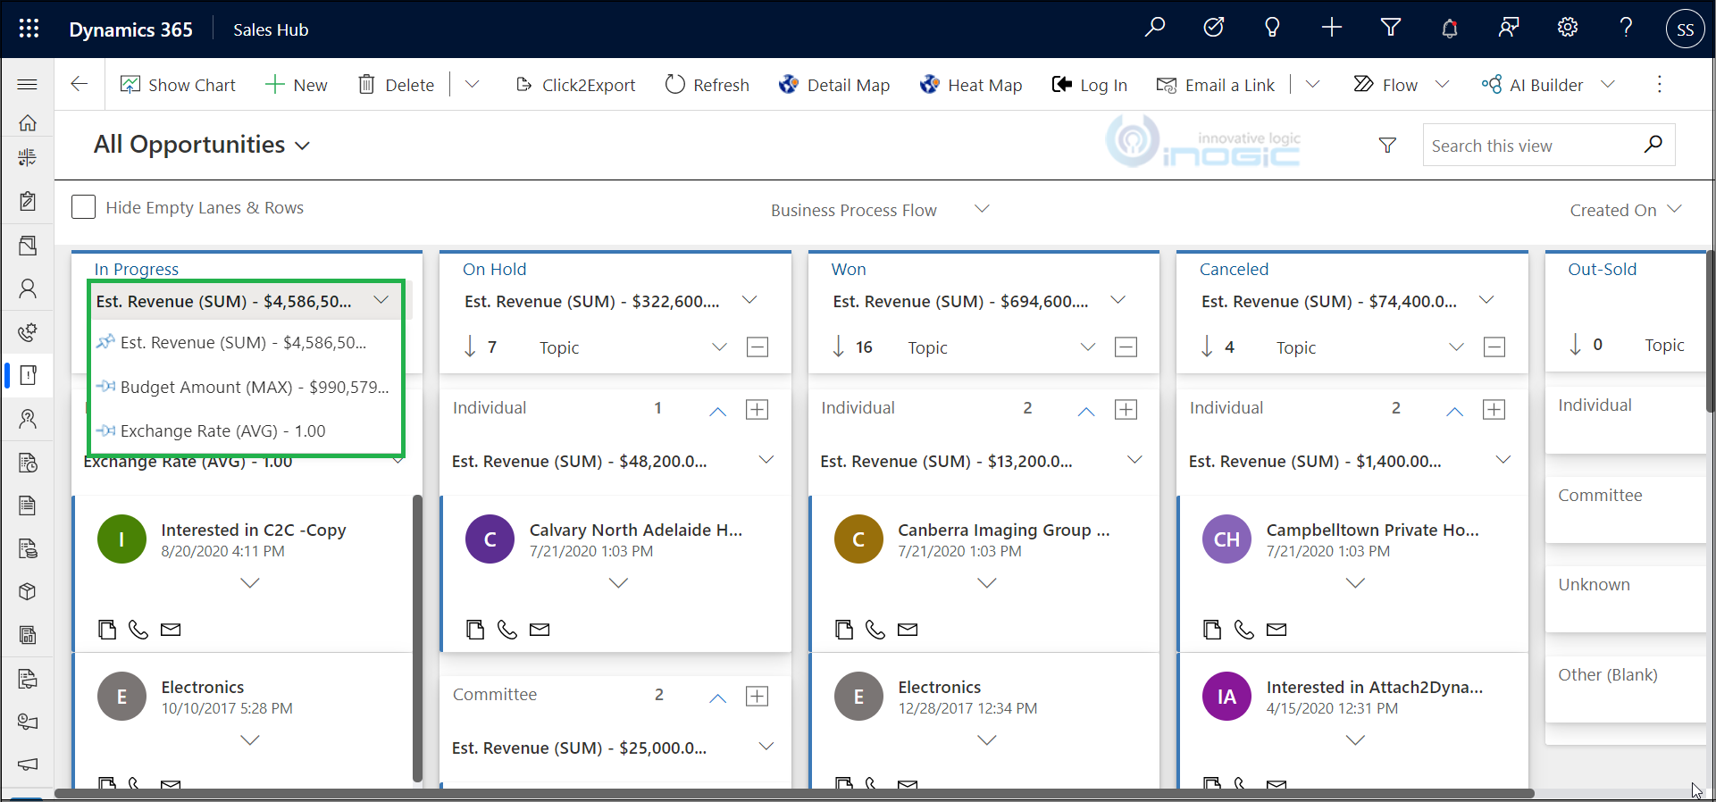Click the search magnifier in Search this view
This screenshot has width=1716, height=802.
pyautogui.click(x=1653, y=144)
